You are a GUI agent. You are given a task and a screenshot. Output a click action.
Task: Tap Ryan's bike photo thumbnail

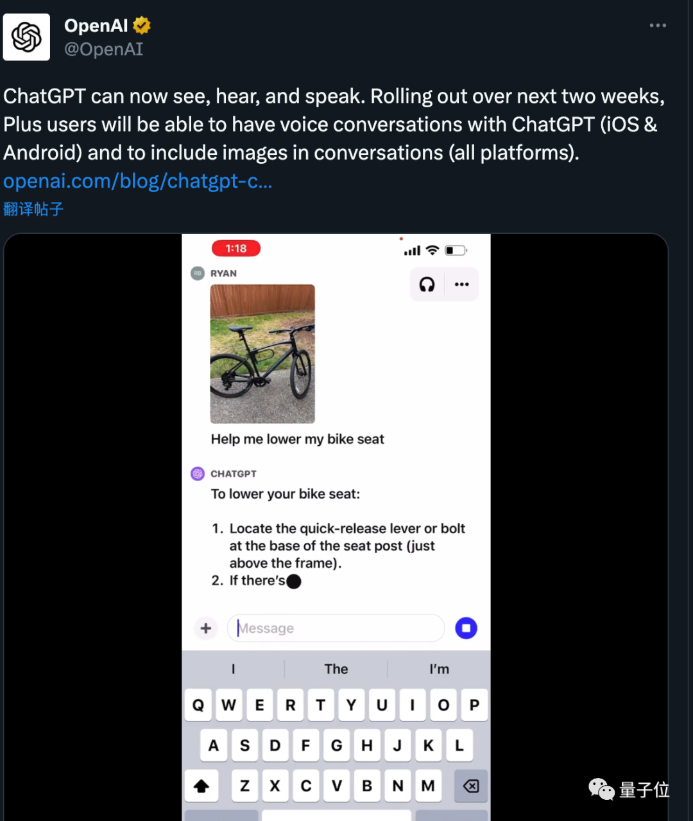pos(262,354)
